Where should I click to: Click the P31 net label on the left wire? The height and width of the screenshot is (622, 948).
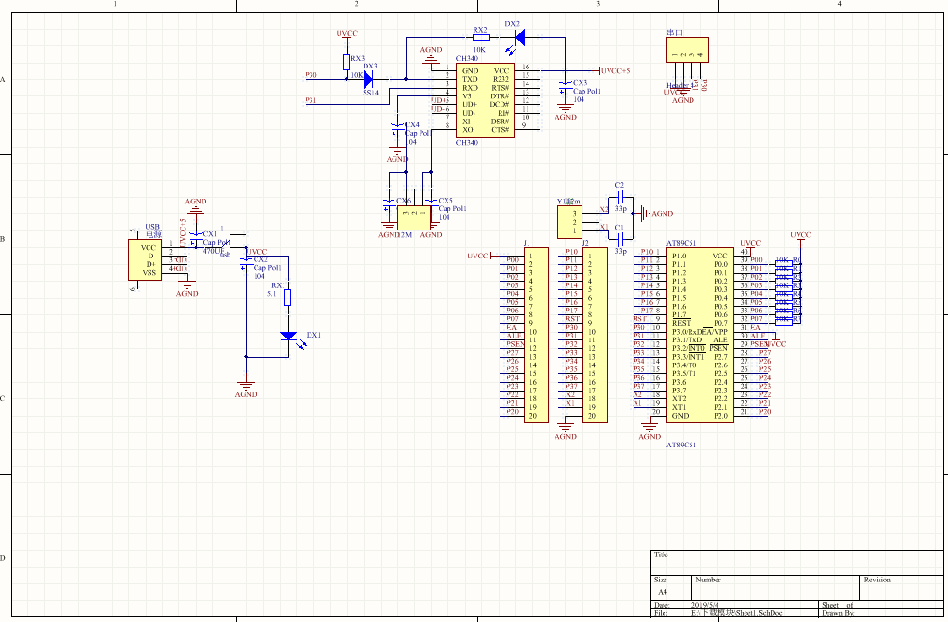(311, 100)
